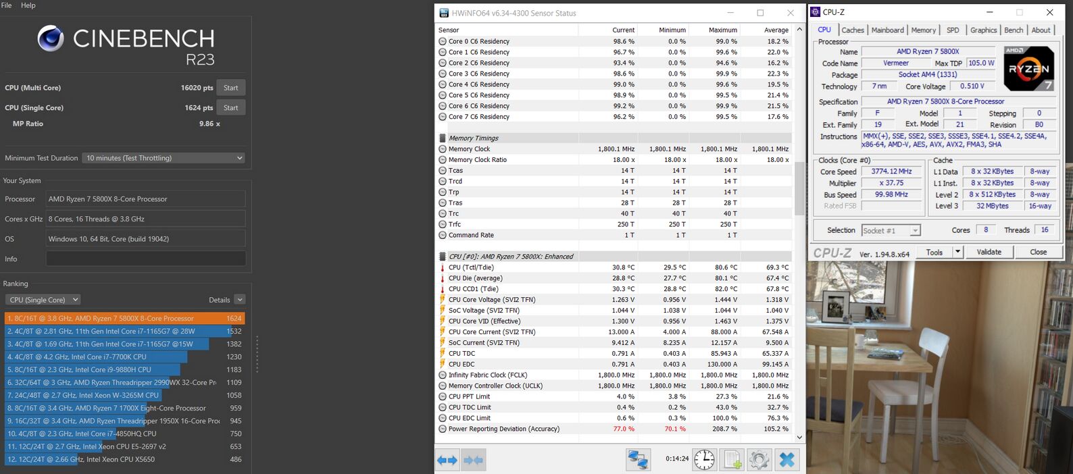
Task: Select the Threadripper 2990WX ranking row
Action: click(125, 383)
